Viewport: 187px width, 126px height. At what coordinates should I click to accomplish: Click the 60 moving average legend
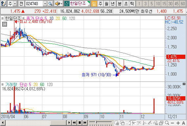[64, 18]
